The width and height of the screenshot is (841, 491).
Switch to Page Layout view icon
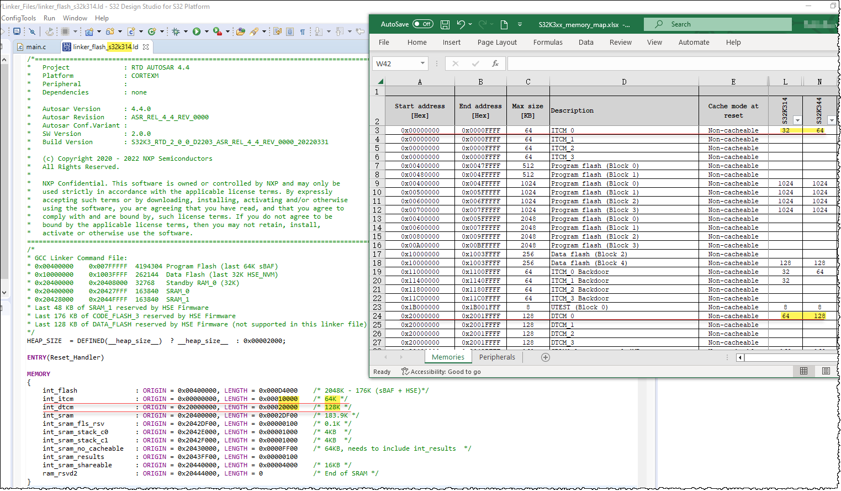826,371
